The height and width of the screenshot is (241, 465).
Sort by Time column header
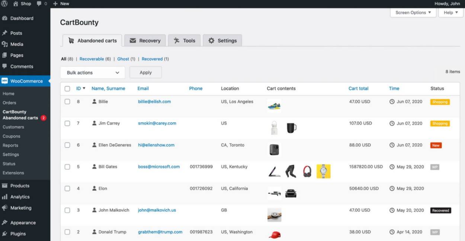(x=394, y=89)
